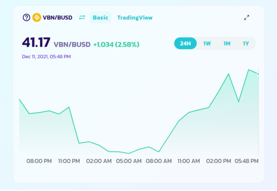Switch to the TradingView tab
The width and height of the screenshot is (277, 191).
[135, 18]
